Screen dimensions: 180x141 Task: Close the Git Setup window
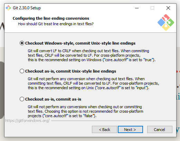[168, 8]
